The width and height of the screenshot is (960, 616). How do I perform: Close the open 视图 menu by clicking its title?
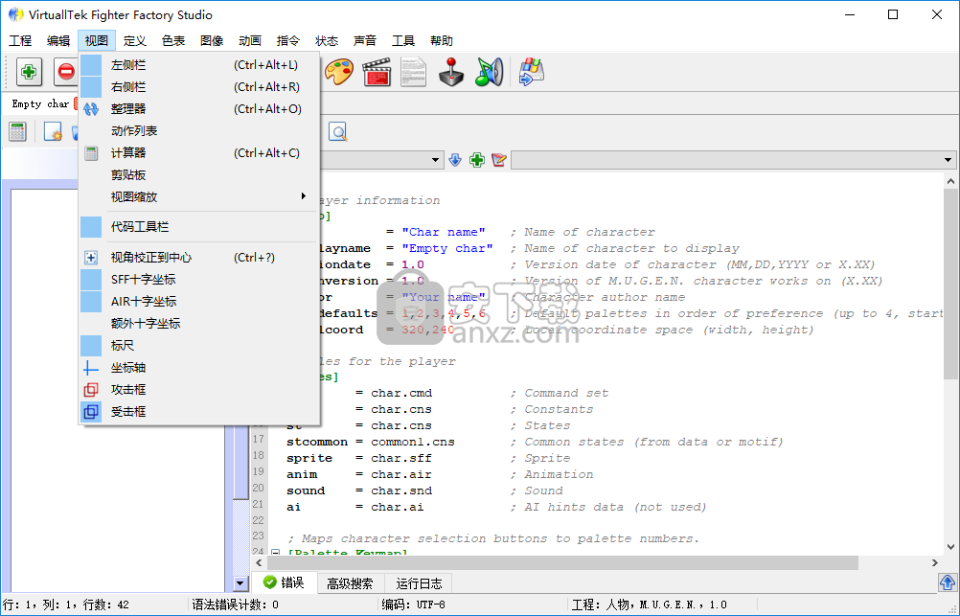(x=97, y=41)
